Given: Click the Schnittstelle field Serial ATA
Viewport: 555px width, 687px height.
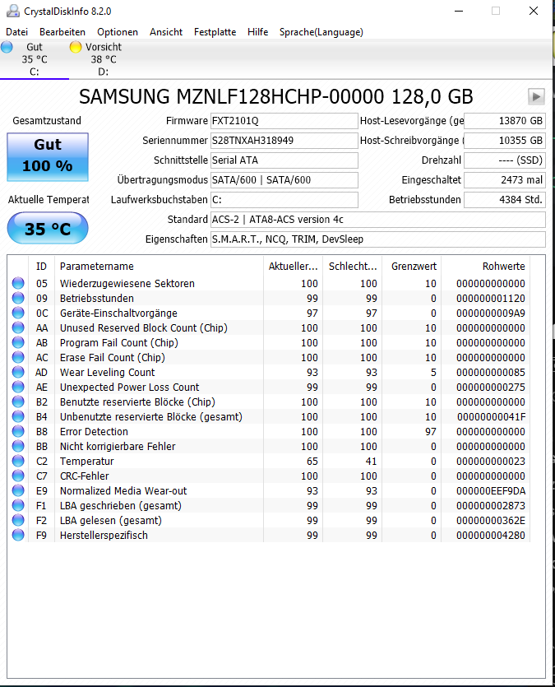Looking at the screenshot, I should click(284, 160).
